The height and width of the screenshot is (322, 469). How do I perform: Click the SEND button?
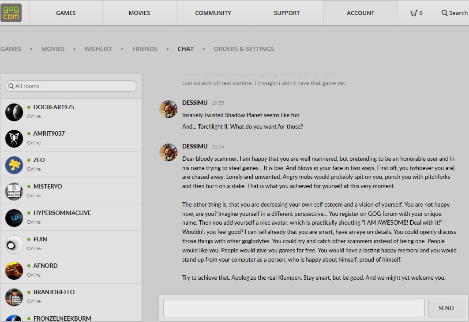[446, 307]
